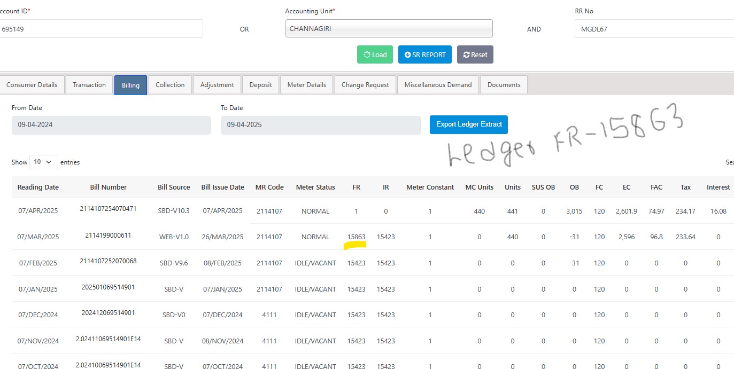View the Change Request tab

(x=366, y=85)
